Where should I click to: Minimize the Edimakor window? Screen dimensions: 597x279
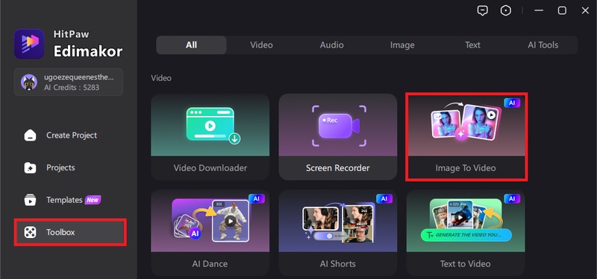pyautogui.click(x=539, y=10)
